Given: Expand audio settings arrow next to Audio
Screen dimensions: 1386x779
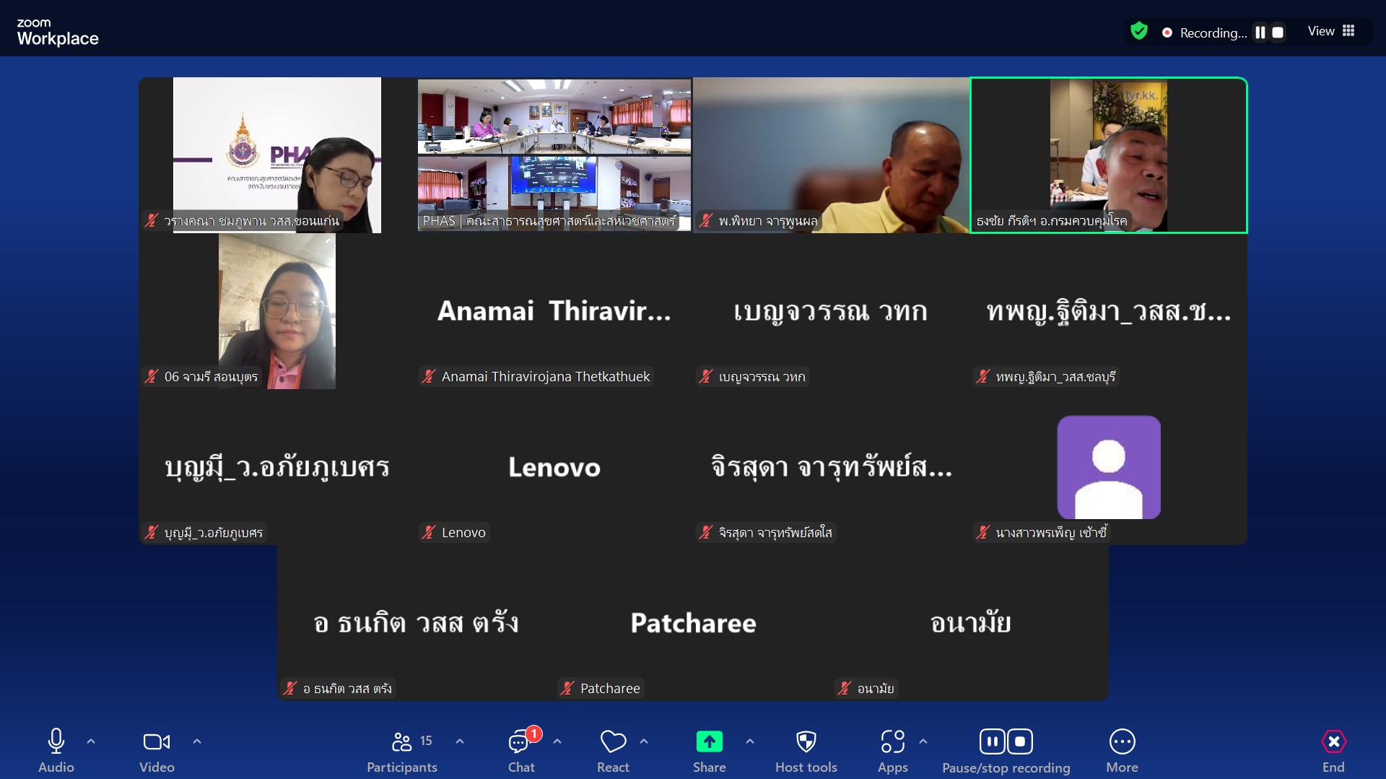Looking at the screenshot, I should (x=91, y=741).
